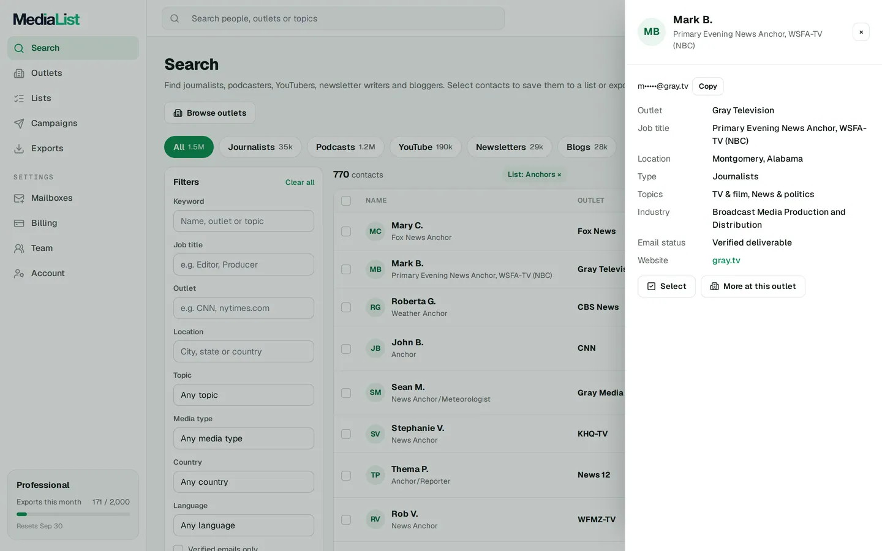This screenshot has height=551, width=882.
Task: Close the Mark B. detail panel
Action: pos(861,32)
